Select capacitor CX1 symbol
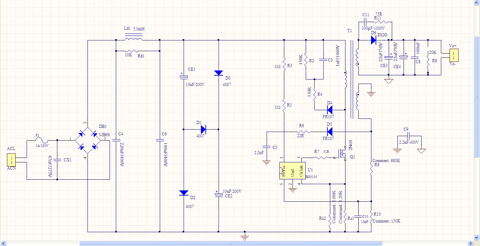480x246 pixels. (57, 160)
